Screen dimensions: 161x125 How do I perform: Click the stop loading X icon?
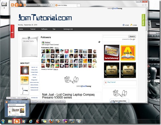click(x=53, y=5)
